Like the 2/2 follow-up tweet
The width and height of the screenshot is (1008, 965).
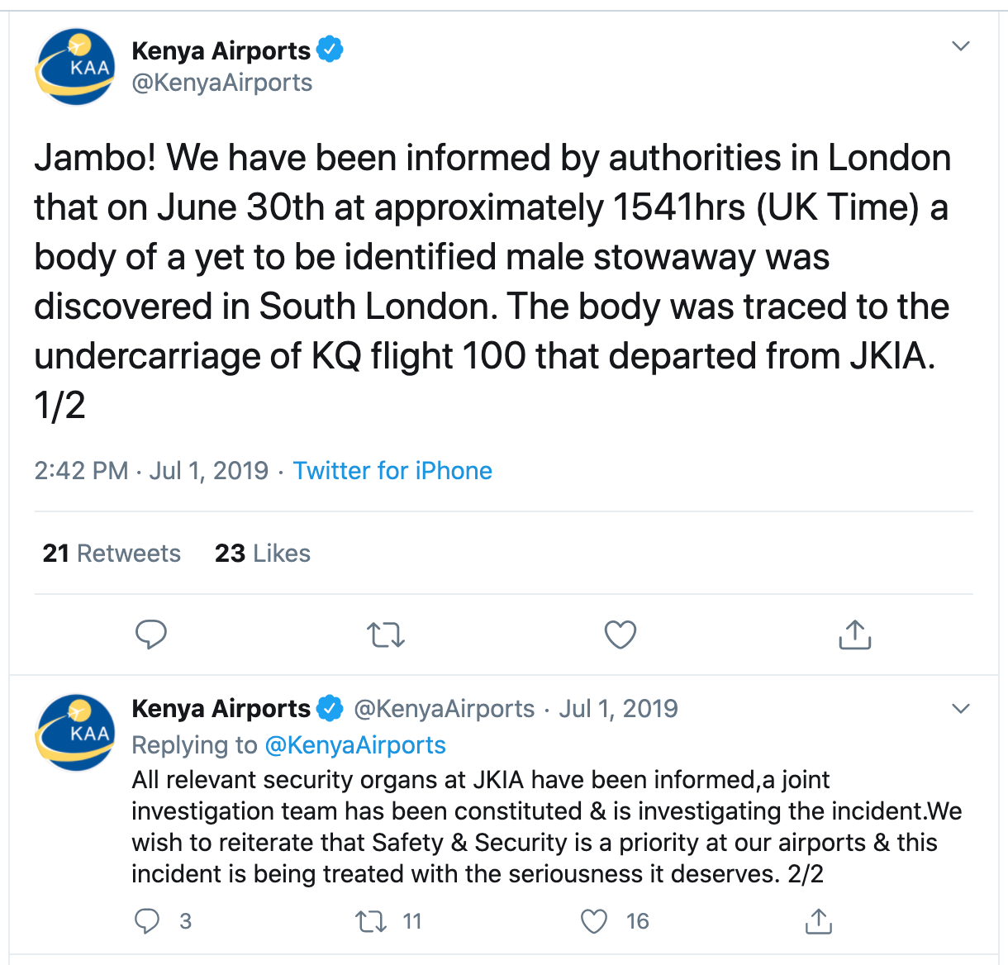tap(594, 920)
